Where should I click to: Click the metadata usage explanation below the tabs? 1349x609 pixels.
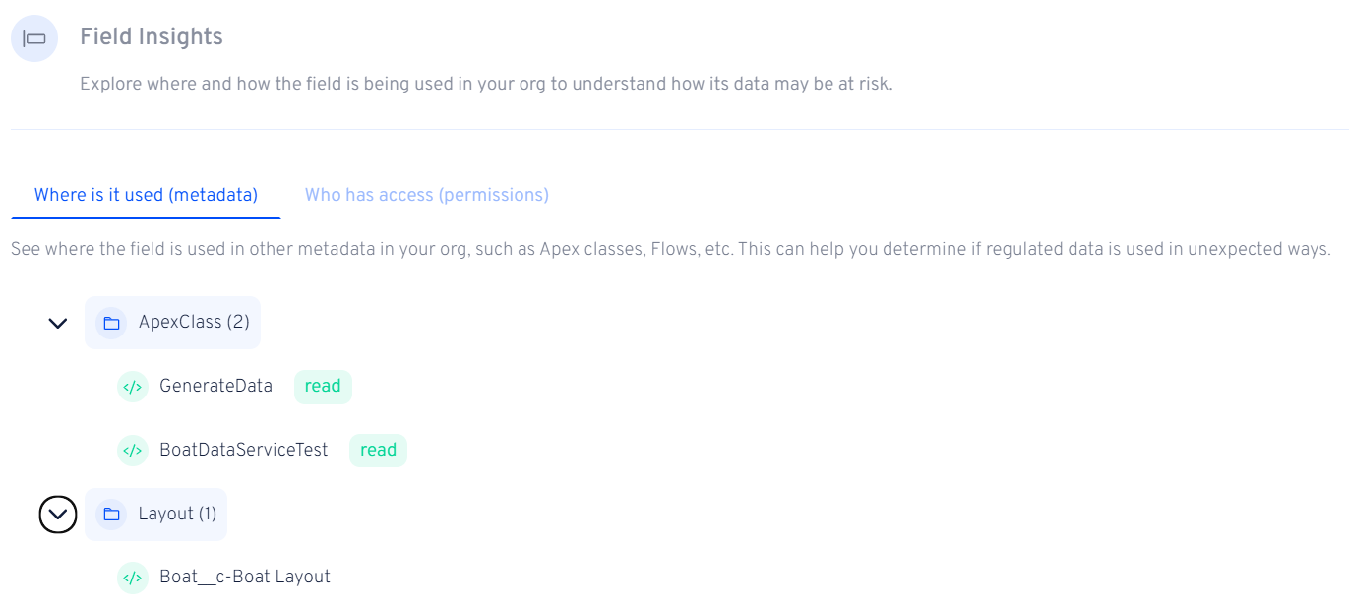pyautogui.click(x=670, y=249)
